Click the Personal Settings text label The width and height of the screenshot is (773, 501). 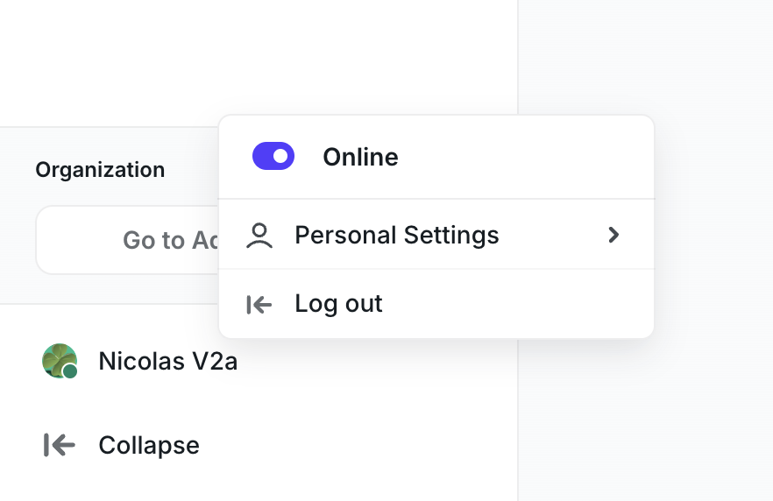[397, 235]
